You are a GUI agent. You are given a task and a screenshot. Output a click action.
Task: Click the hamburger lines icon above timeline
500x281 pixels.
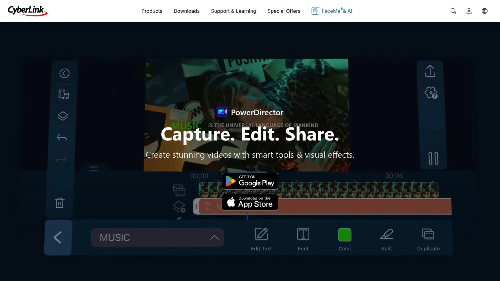93,169
